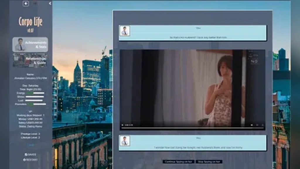The height and width of the screenshot is (169, 300).
Task: Seek along the video progress bar
Action: coord(192,128)
